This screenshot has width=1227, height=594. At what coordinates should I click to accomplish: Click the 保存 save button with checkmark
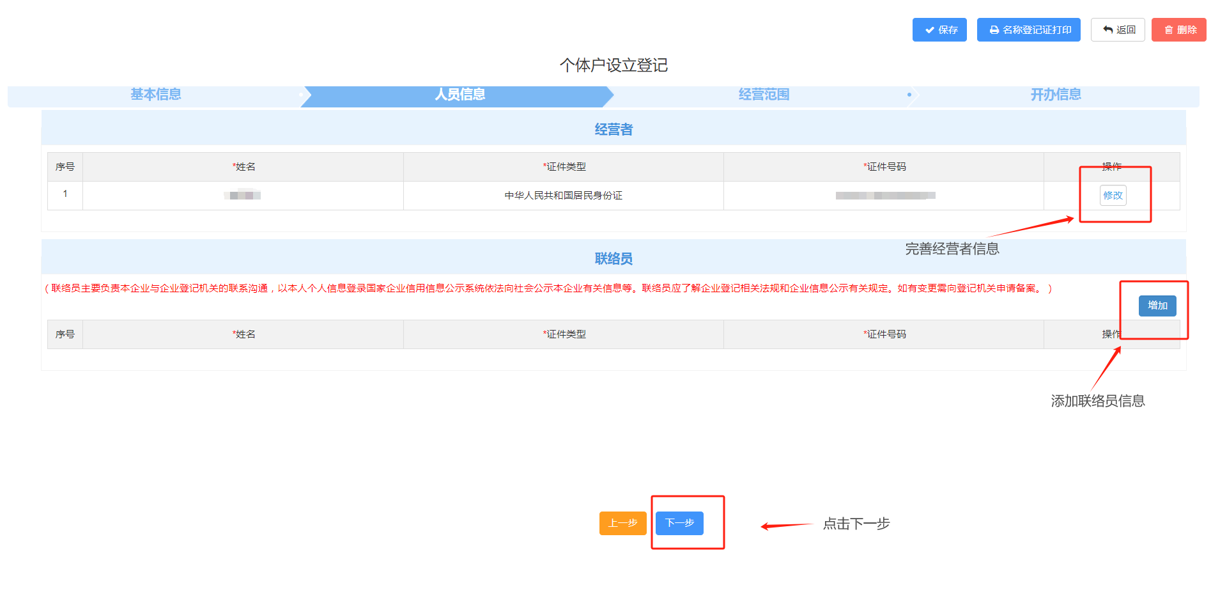click(939, 30)
